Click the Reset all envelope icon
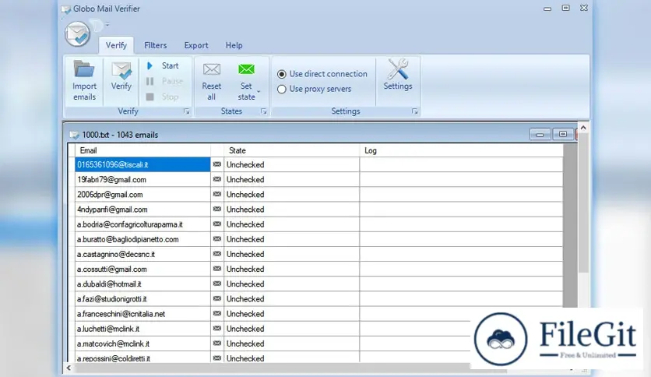 point(211,69)
